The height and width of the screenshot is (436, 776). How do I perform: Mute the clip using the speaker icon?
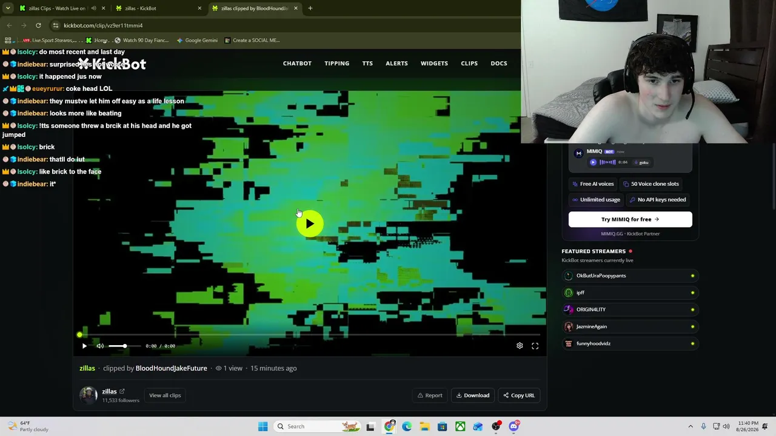coord(100,346)
